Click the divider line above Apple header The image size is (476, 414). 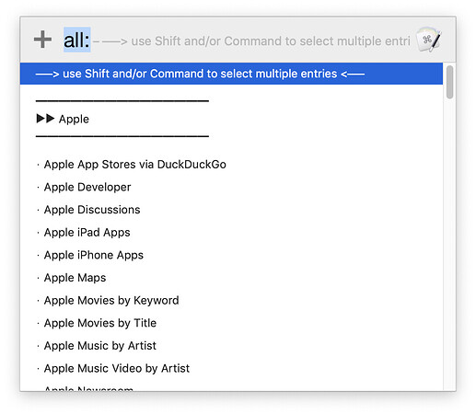122,100
